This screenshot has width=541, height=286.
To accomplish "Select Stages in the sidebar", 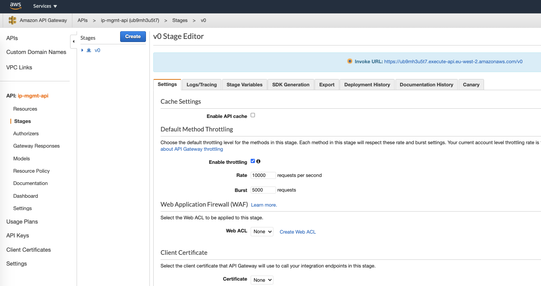I will pyautogui.click(x=22, y=121).
